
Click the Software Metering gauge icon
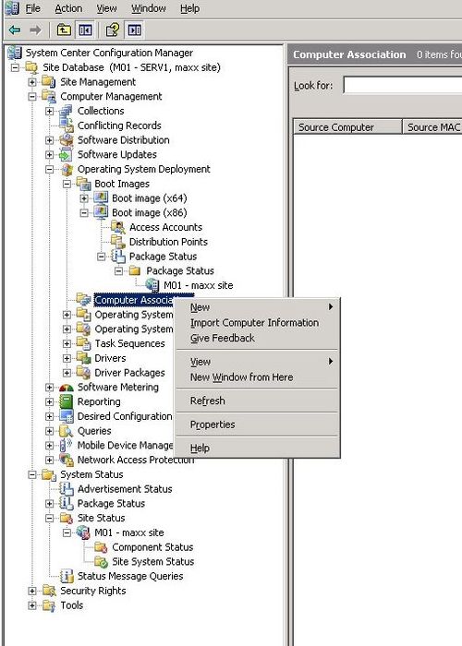coord(66,388)
